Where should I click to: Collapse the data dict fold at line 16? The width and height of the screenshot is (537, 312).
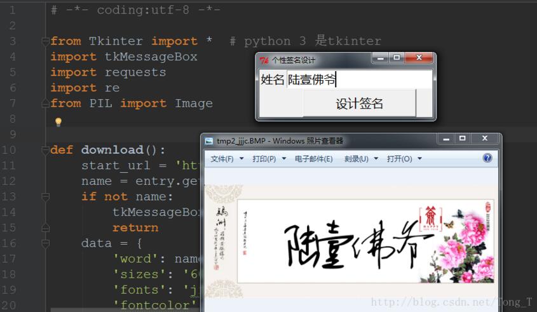pyautogui.click(x=45, y=243)
